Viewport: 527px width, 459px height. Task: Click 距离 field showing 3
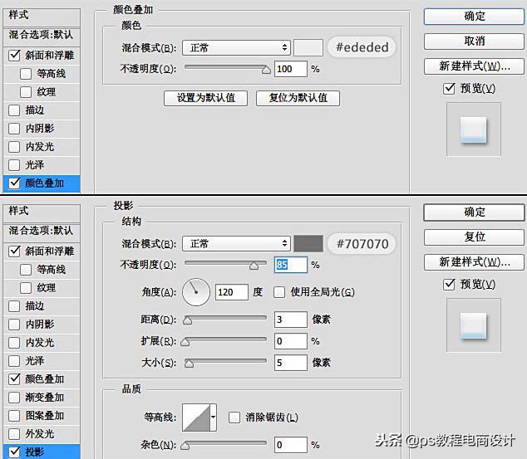[291, 320]
